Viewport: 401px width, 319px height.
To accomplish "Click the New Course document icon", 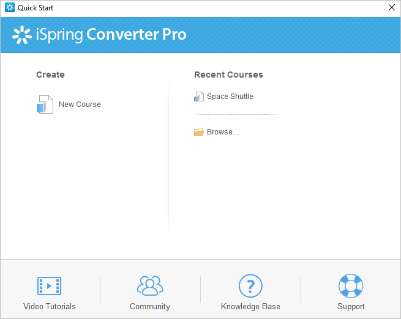I will pos(45,105).
